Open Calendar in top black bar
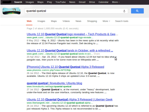Image resolution: width=149 pixels, height=112 pixels. 103,2
